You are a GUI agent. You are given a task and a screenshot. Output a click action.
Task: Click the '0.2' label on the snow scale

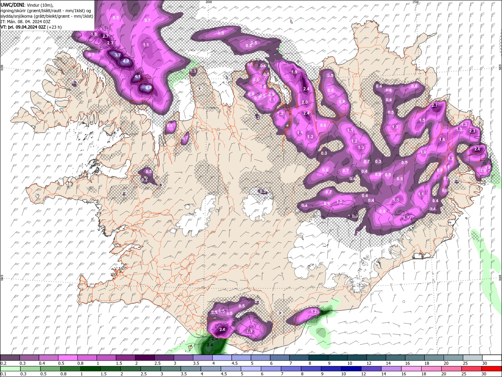coord(3,363)
